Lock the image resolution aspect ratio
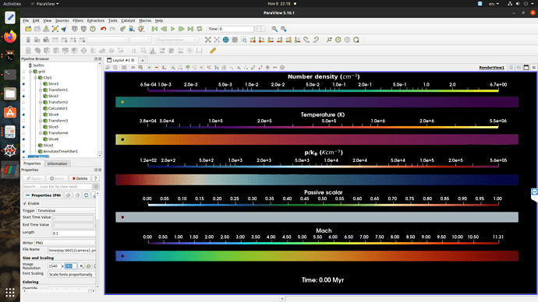Image resolution: width=538 pixels, height=302 pixels. click(x=89, y=266)
